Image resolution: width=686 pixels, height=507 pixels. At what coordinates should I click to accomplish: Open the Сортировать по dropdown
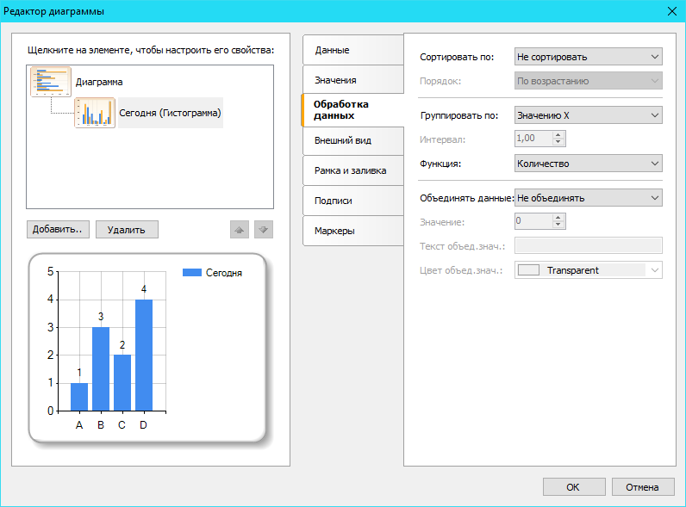588,57
